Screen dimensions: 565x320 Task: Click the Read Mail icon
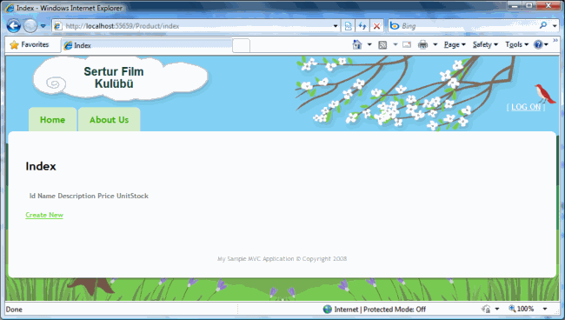[x=407, y=44]
